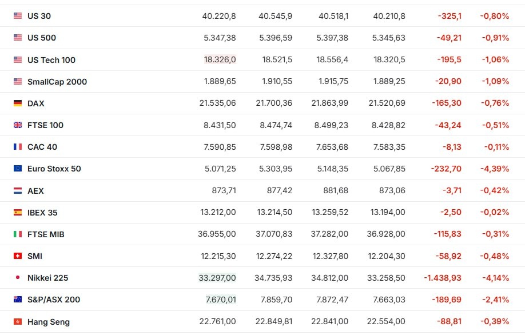This screenshot has width=525, height=335.
Task: Click the Australian flag beside S&P/ASX 200
Action: [x=18, y=300]
